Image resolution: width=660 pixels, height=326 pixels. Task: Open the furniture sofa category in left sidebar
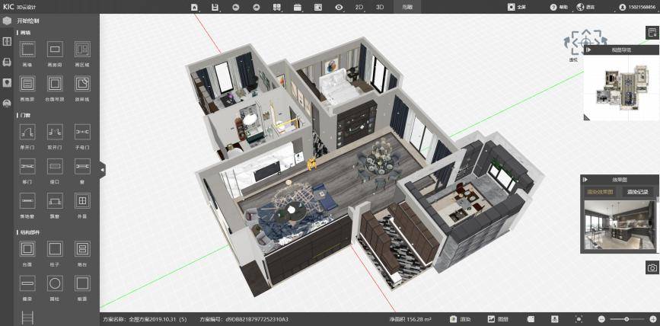7,62
